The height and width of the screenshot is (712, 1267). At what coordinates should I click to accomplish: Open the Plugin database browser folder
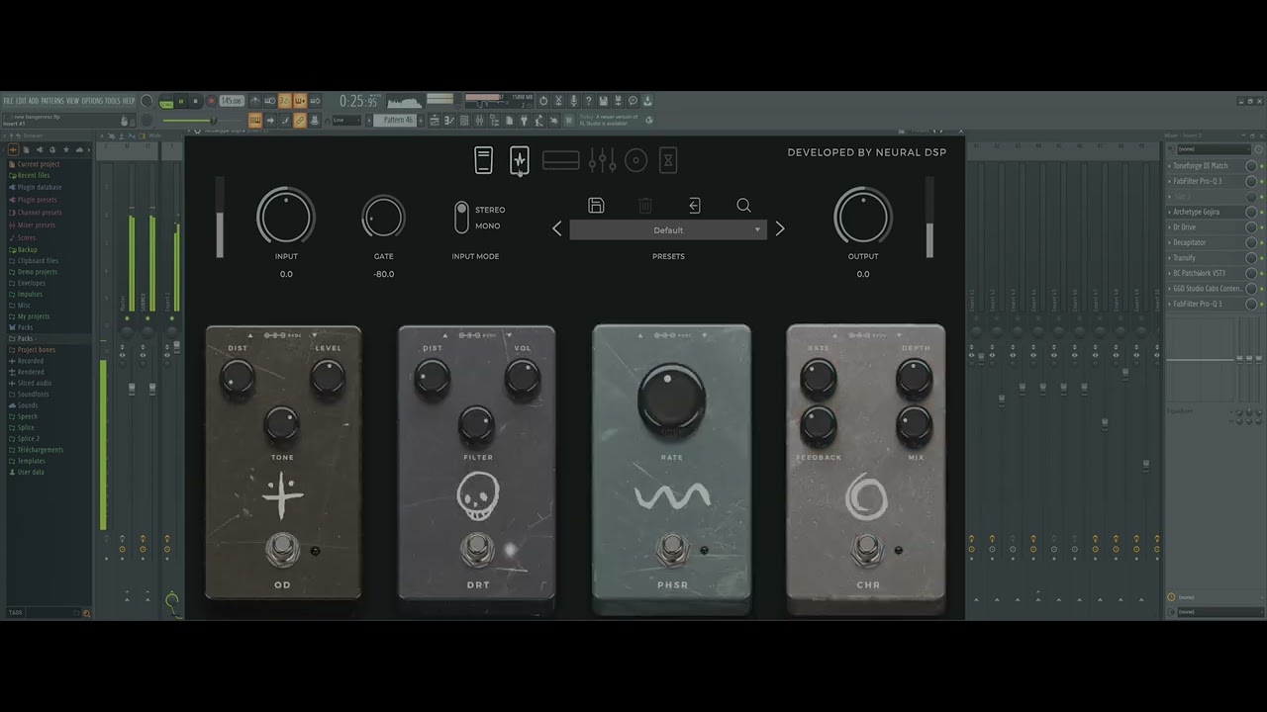click(40, 187)
